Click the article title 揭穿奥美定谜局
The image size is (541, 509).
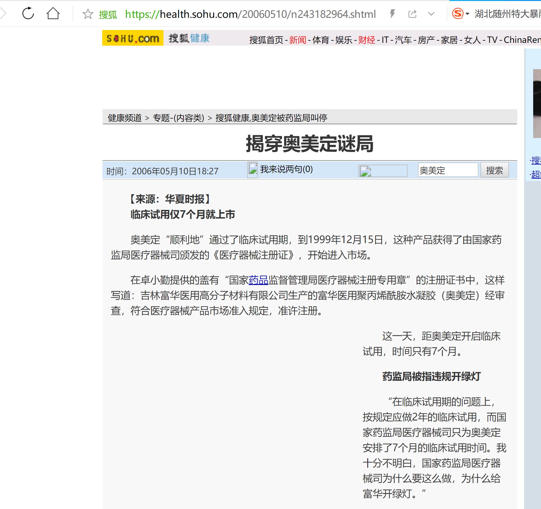pos(310,144)
